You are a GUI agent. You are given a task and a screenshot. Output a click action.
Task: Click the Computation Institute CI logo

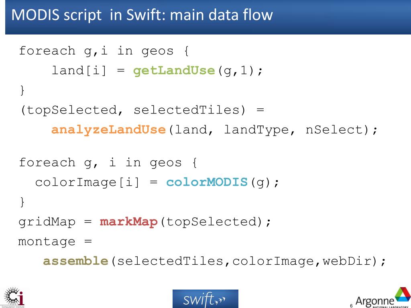click(14, 298)
